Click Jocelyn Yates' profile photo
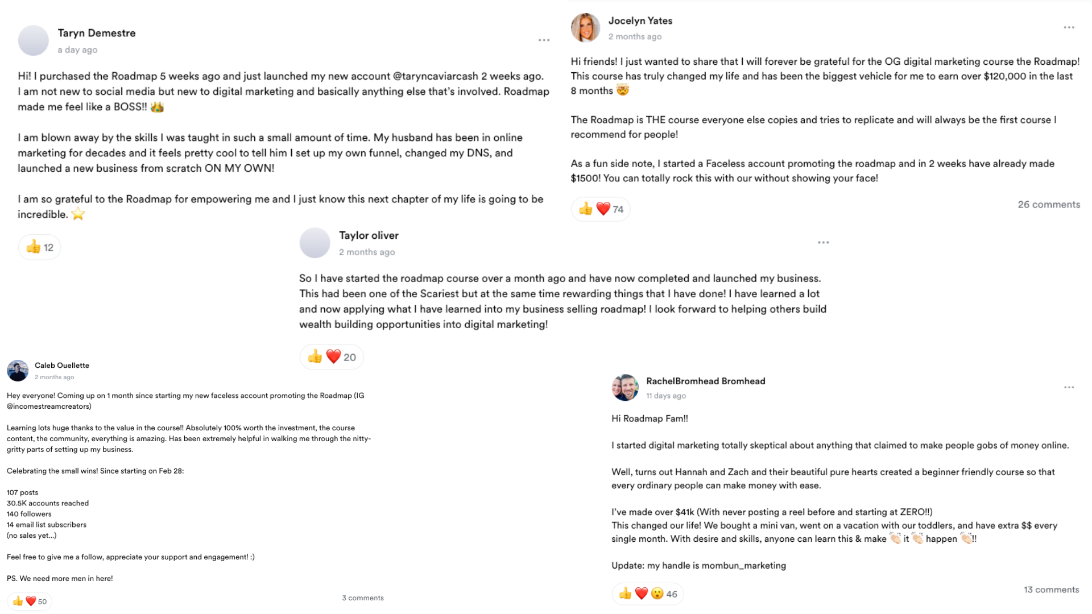Viewport: 1092px width, 614px height. tap(585, 28)
